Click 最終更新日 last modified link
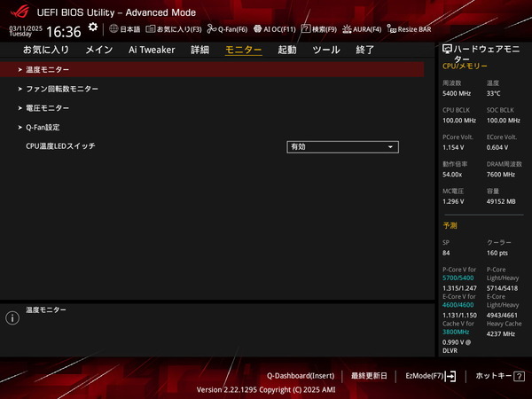 [x=369, y=376]
